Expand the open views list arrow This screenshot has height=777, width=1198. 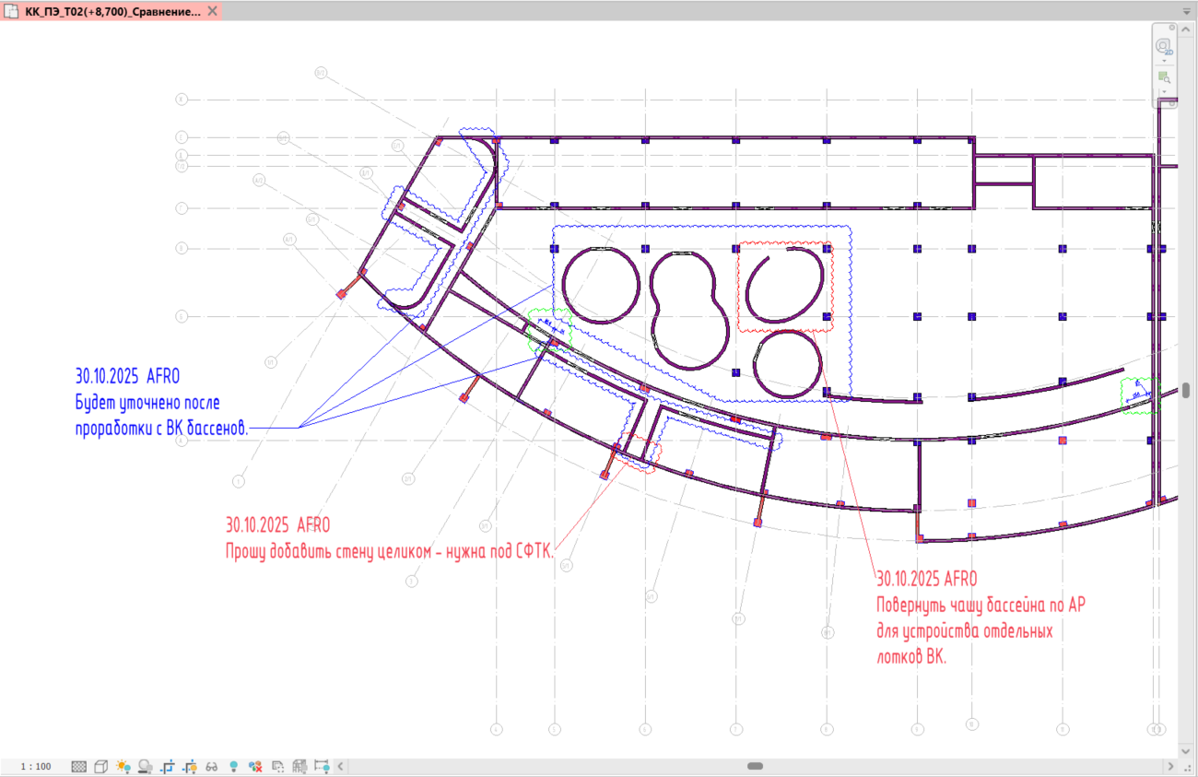[1187, 11]
